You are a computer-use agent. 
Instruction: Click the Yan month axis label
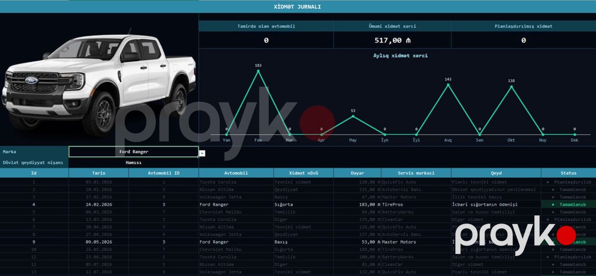coord(227,140)
